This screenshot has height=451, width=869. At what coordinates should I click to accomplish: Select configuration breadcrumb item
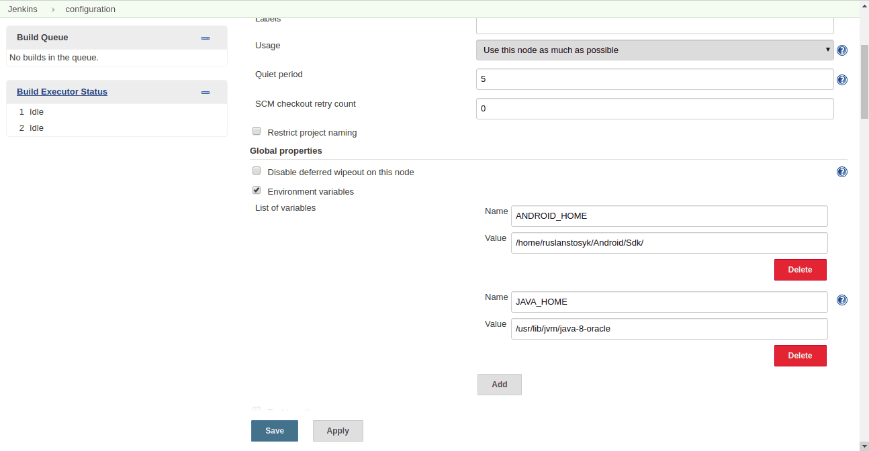(90, 9)
